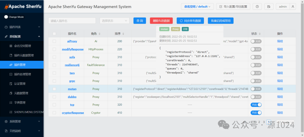The height and width of the screenshot is (137, 304).
Task: Click the Apache ShenYu logo
Action: [23, 6]
